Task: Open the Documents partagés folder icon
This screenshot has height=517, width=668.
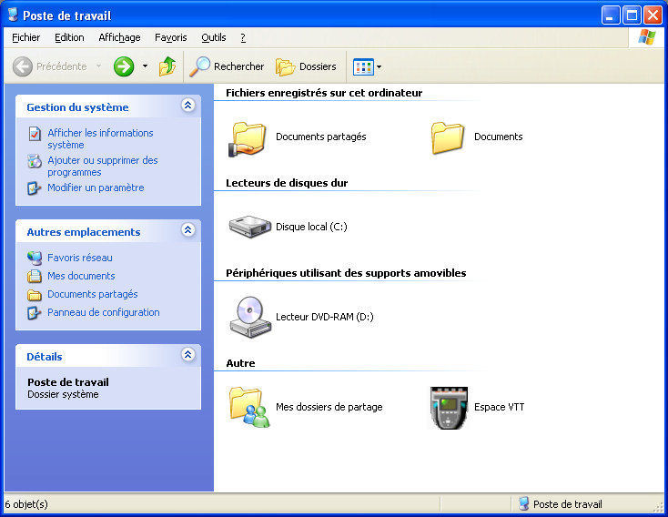Action: (248, 138)
